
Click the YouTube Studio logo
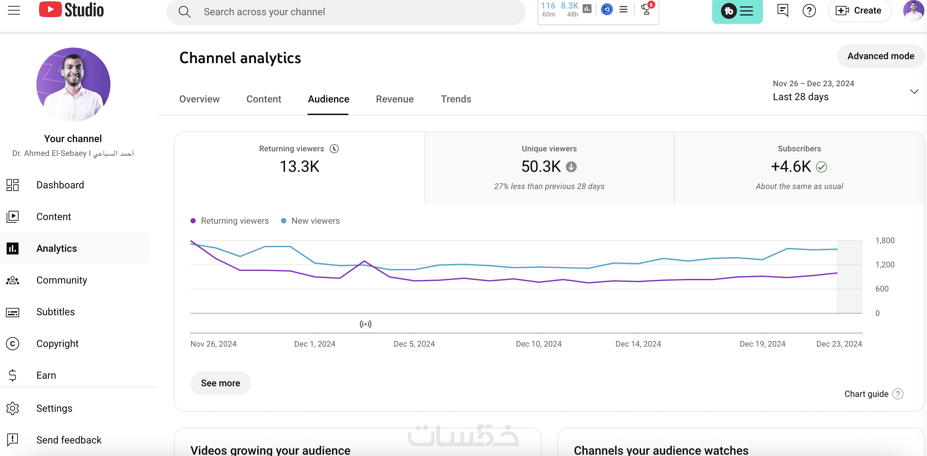(x=71, y=10)
